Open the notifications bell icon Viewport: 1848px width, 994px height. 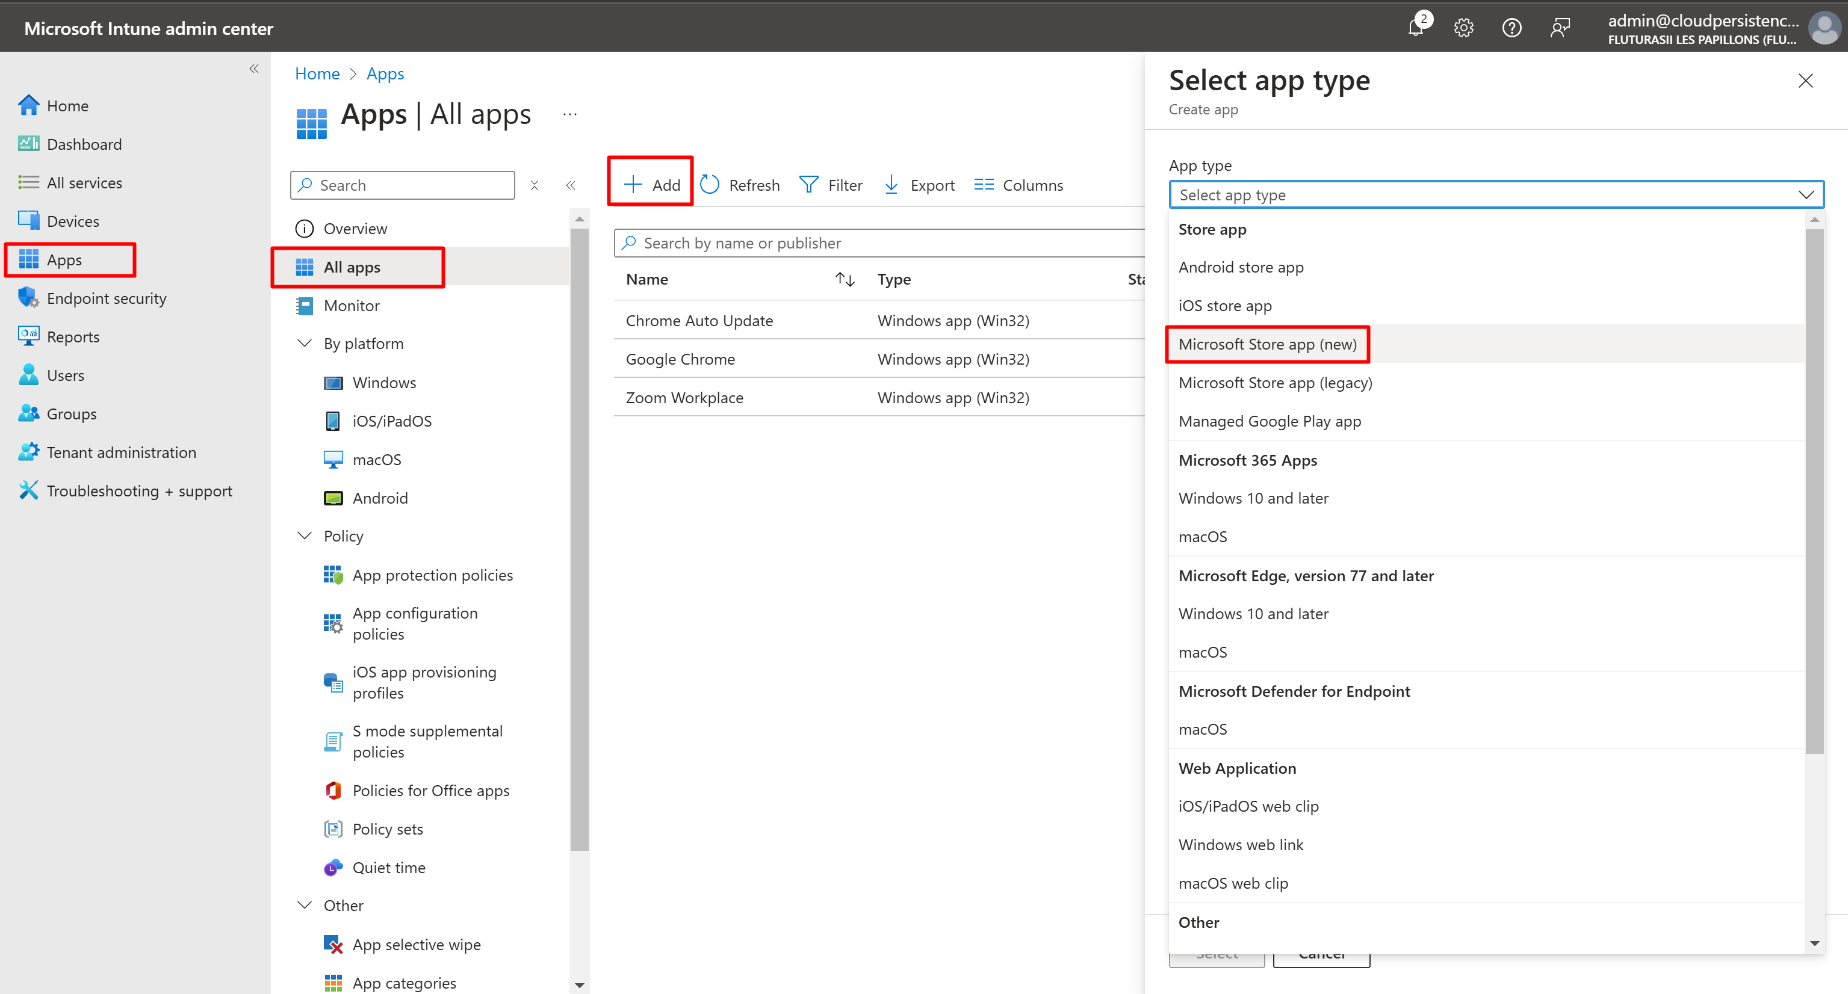point(1416,28)
